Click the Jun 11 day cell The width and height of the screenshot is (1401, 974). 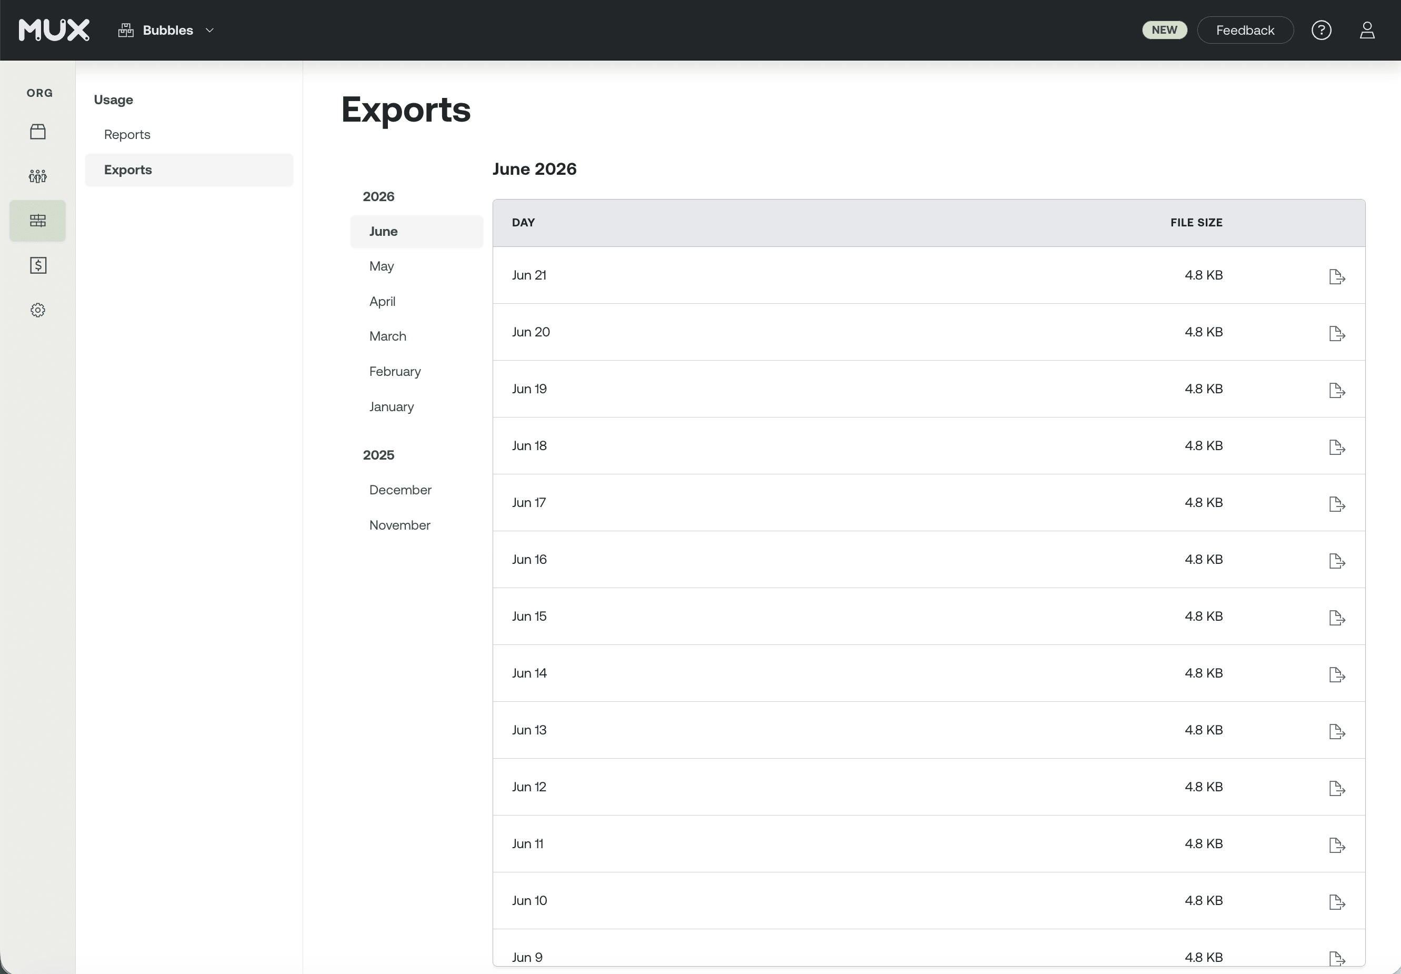point(527,843)
